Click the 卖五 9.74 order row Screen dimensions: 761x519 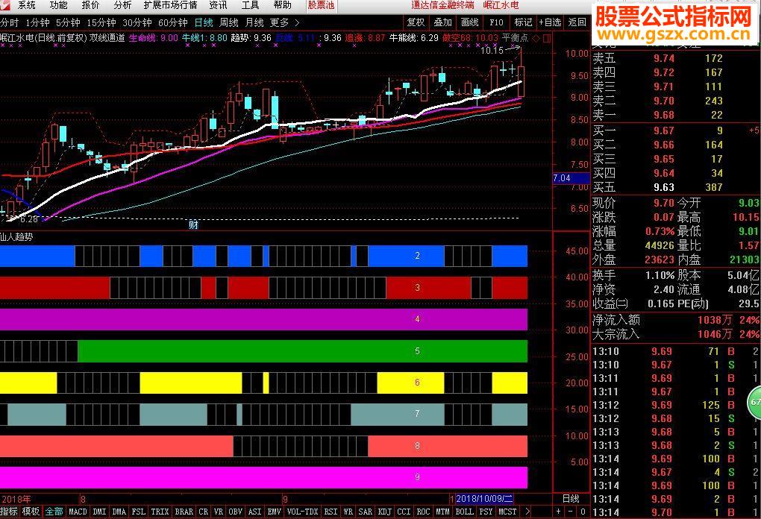point(675,58)
